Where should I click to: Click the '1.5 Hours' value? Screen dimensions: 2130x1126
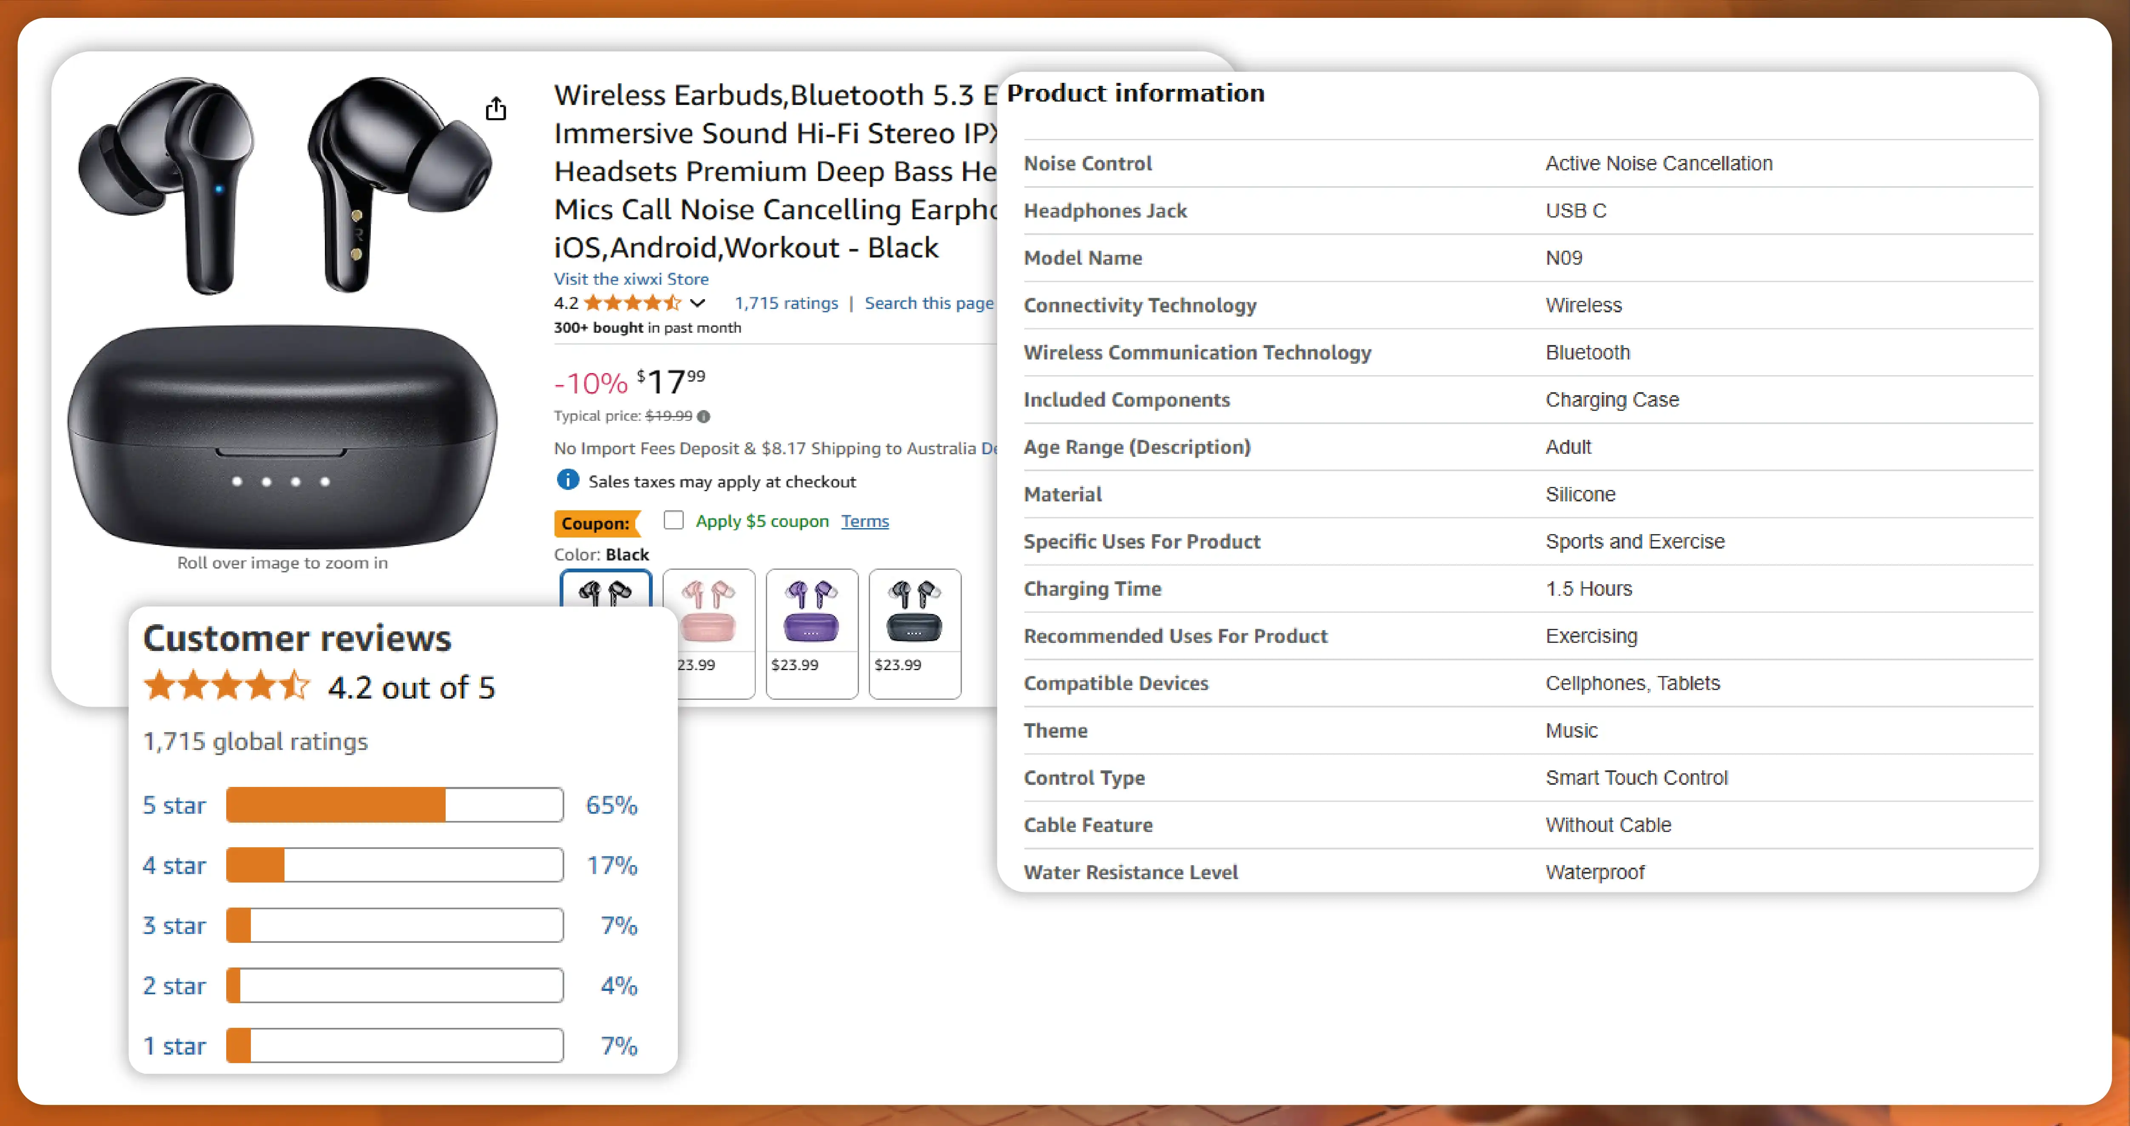tap(1588, 589)
